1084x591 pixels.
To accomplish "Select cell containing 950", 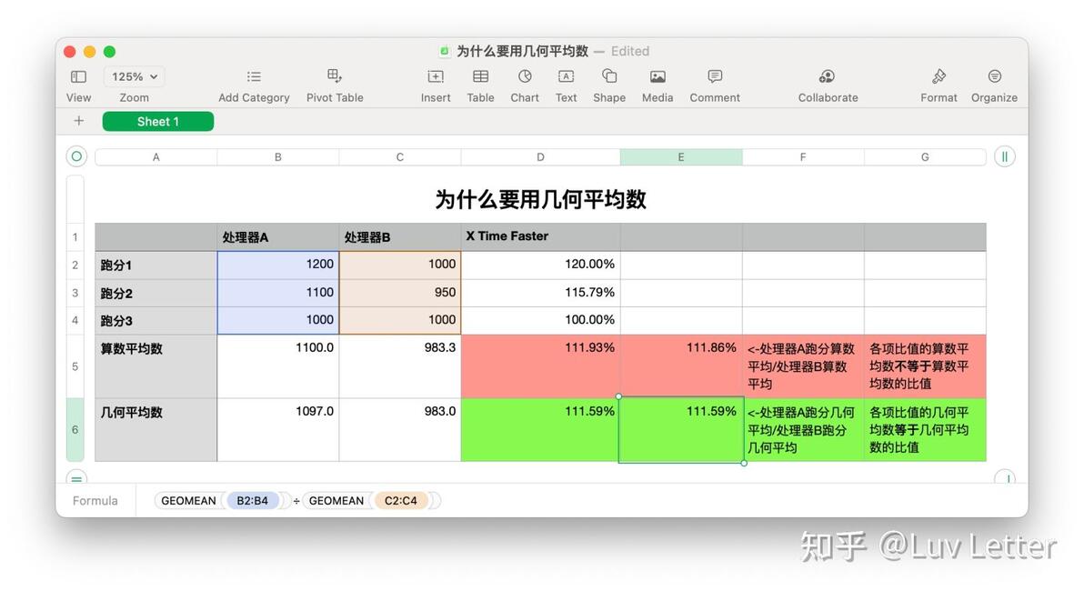I will pos(399,293).
